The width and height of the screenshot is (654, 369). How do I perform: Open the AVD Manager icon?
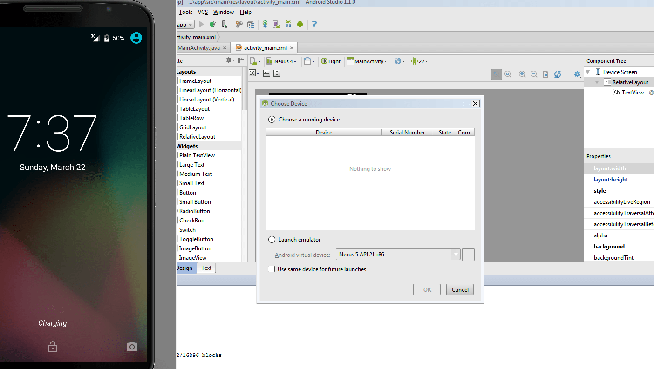tap(276, 24)
